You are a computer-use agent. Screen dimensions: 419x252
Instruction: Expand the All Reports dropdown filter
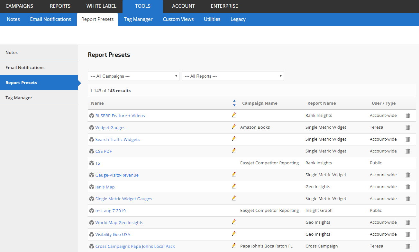232,76
